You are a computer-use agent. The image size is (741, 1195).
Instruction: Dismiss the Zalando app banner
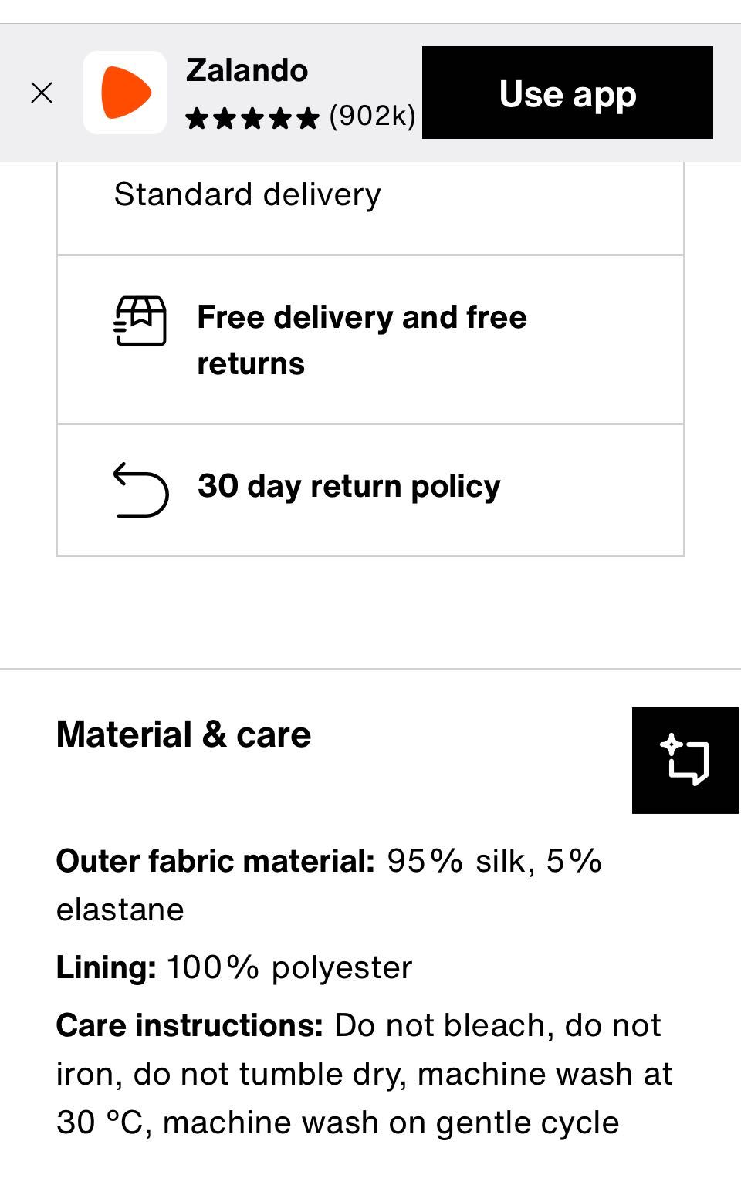(x=42, y=93)
